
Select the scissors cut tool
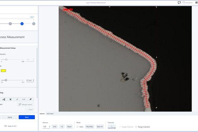(x=10, y=99)
